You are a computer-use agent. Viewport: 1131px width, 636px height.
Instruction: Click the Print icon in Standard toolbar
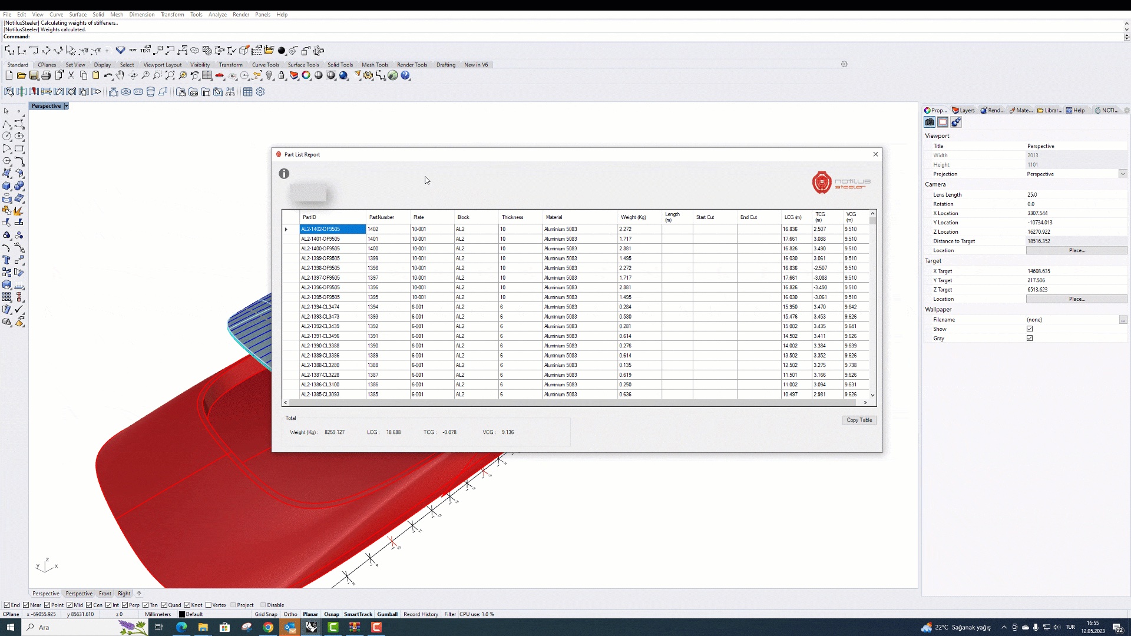point(46,75)
